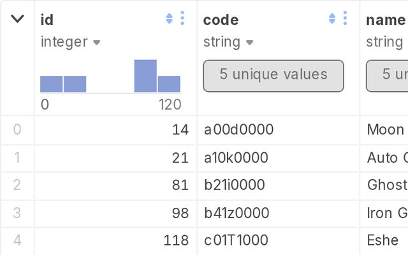This screenshot has height=255, width=408.
Task: Open the id column options menu
Action: (182, 19)
